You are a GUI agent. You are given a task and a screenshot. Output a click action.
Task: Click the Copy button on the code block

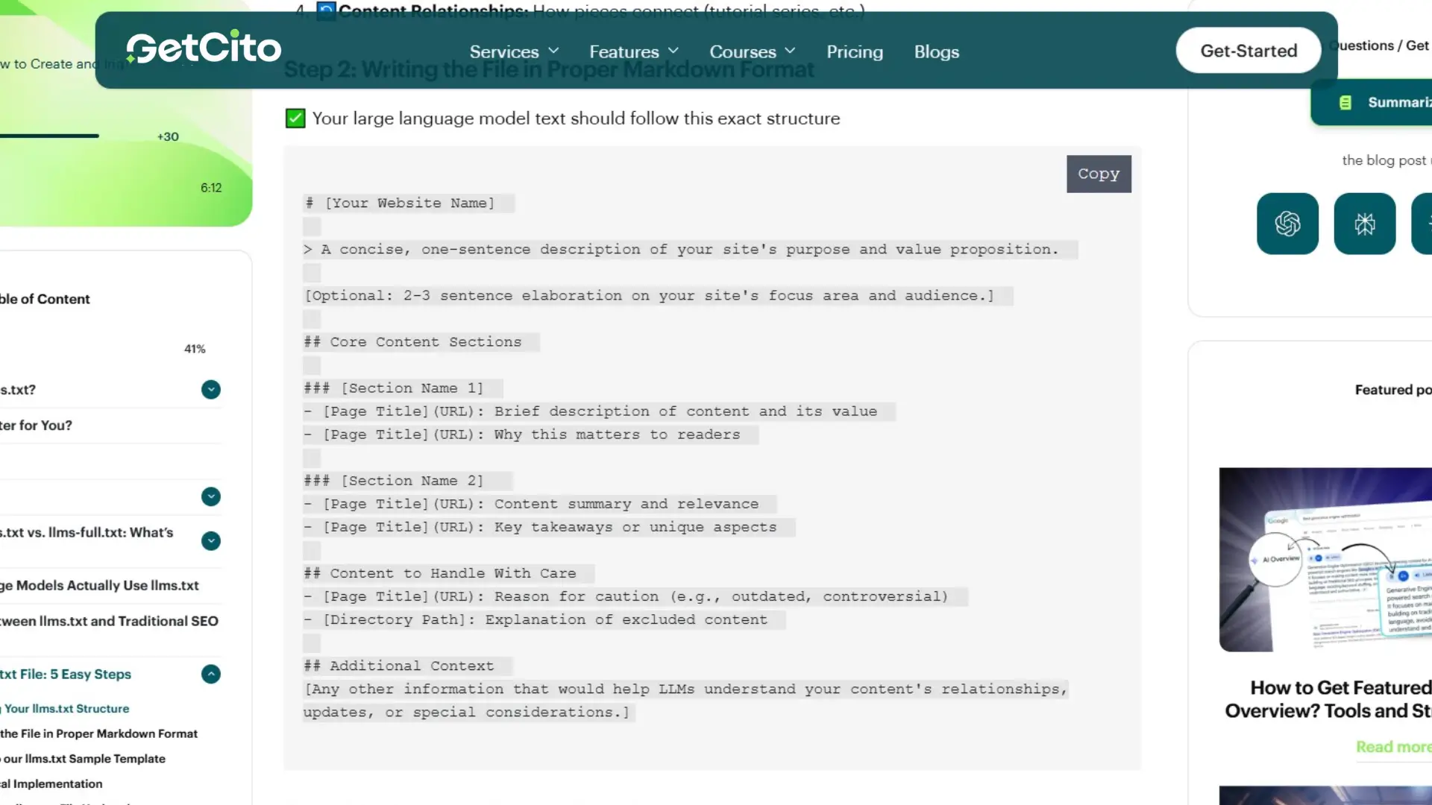[1098, 174]
